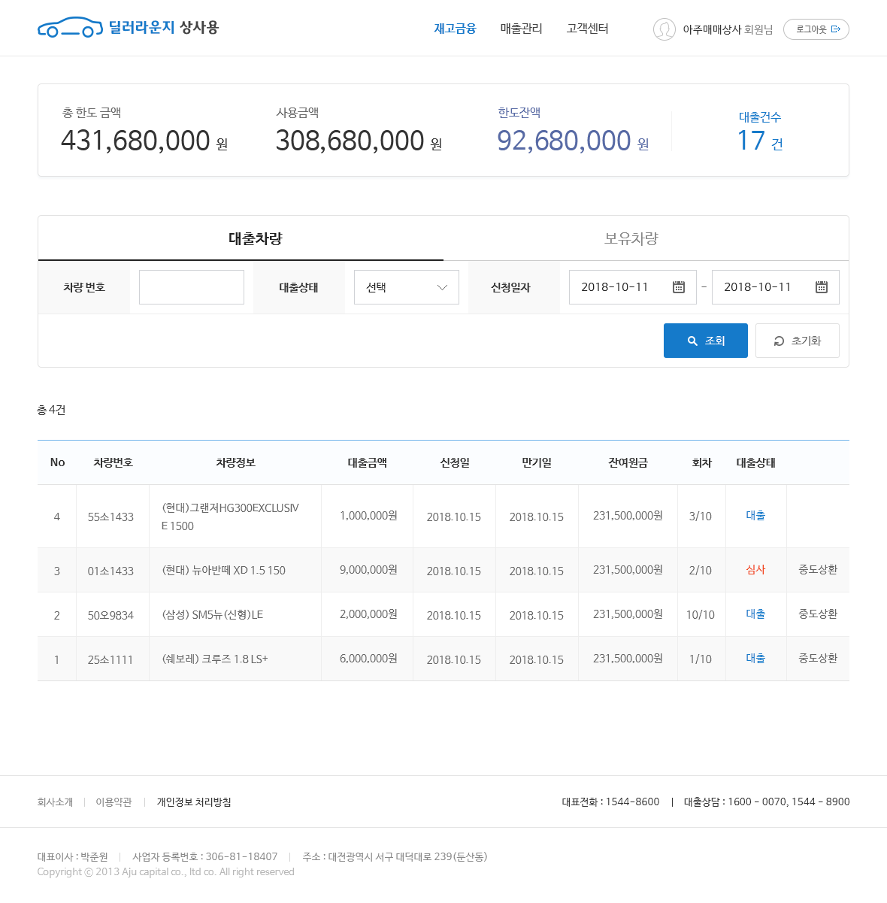Image resolution: width=887 pixels, height=903 pixels.
Task: Click the 심사 status link for 01소1433
Action: pos(755,570)
